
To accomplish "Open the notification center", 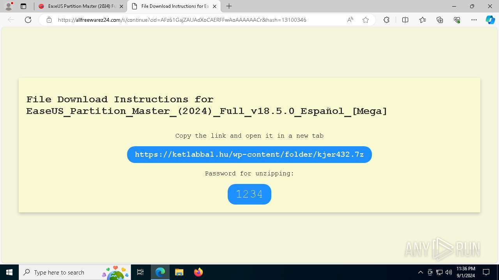I will pos(486,272).
